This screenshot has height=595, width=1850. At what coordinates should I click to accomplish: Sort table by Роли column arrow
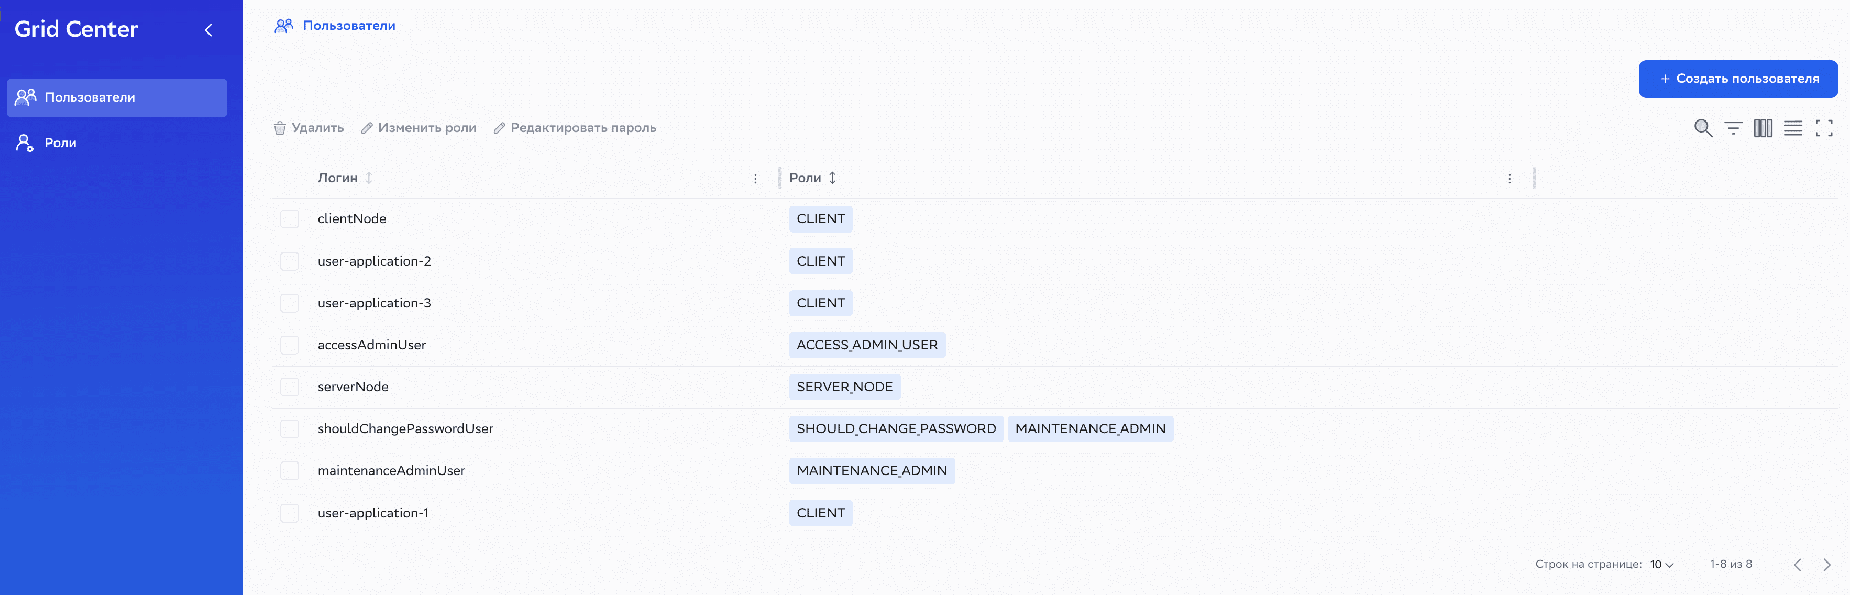832,178
